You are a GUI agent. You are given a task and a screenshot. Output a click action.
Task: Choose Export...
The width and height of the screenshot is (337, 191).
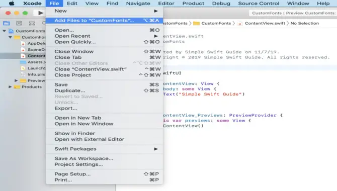pos(104,108)
